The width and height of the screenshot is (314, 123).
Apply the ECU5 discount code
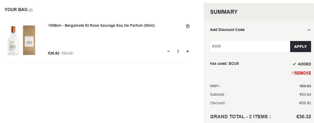[300, 47]
